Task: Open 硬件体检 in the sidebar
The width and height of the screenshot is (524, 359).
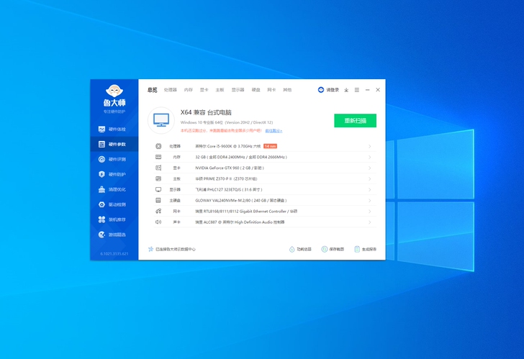Action: tap(114, 129)
